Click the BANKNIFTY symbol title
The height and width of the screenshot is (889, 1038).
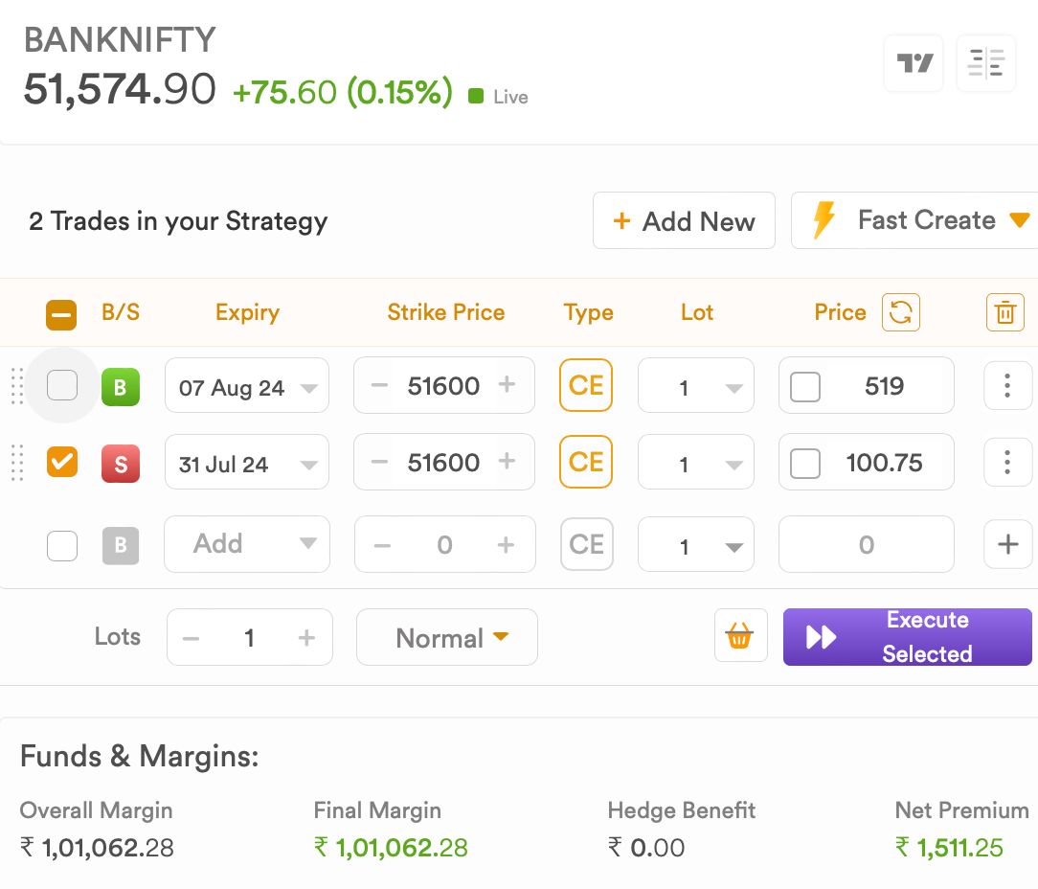click(x=120, y=39)
